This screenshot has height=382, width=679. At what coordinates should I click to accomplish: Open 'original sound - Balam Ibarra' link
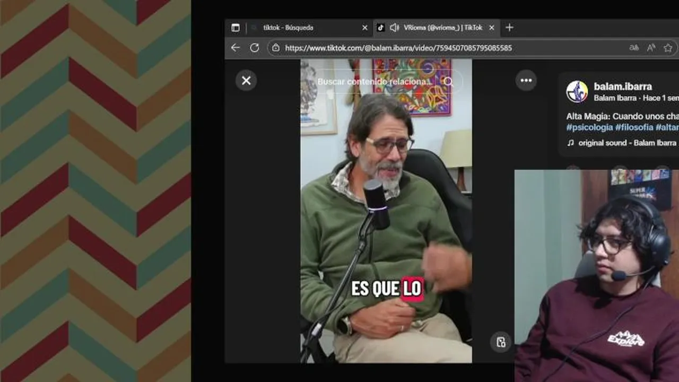click(x=627, y=143)
